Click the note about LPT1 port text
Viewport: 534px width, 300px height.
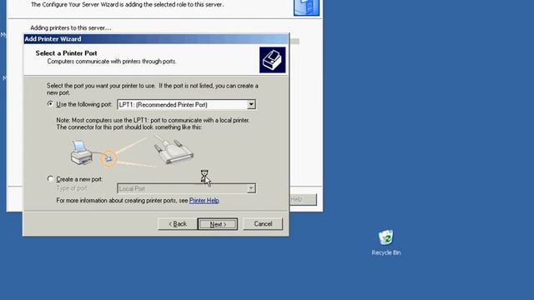(x=153, y=123)
